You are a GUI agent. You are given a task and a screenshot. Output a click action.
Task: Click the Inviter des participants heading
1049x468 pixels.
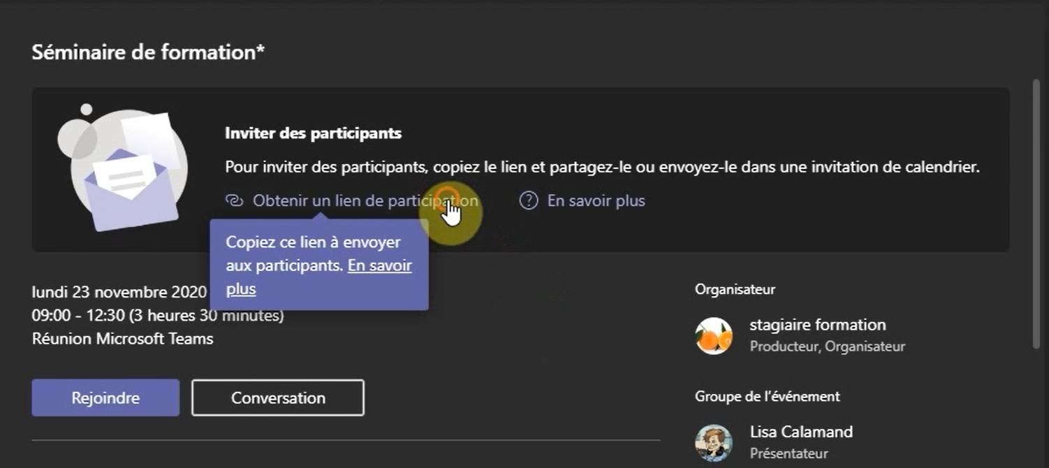pyautogui.click(x=313, y=133)
